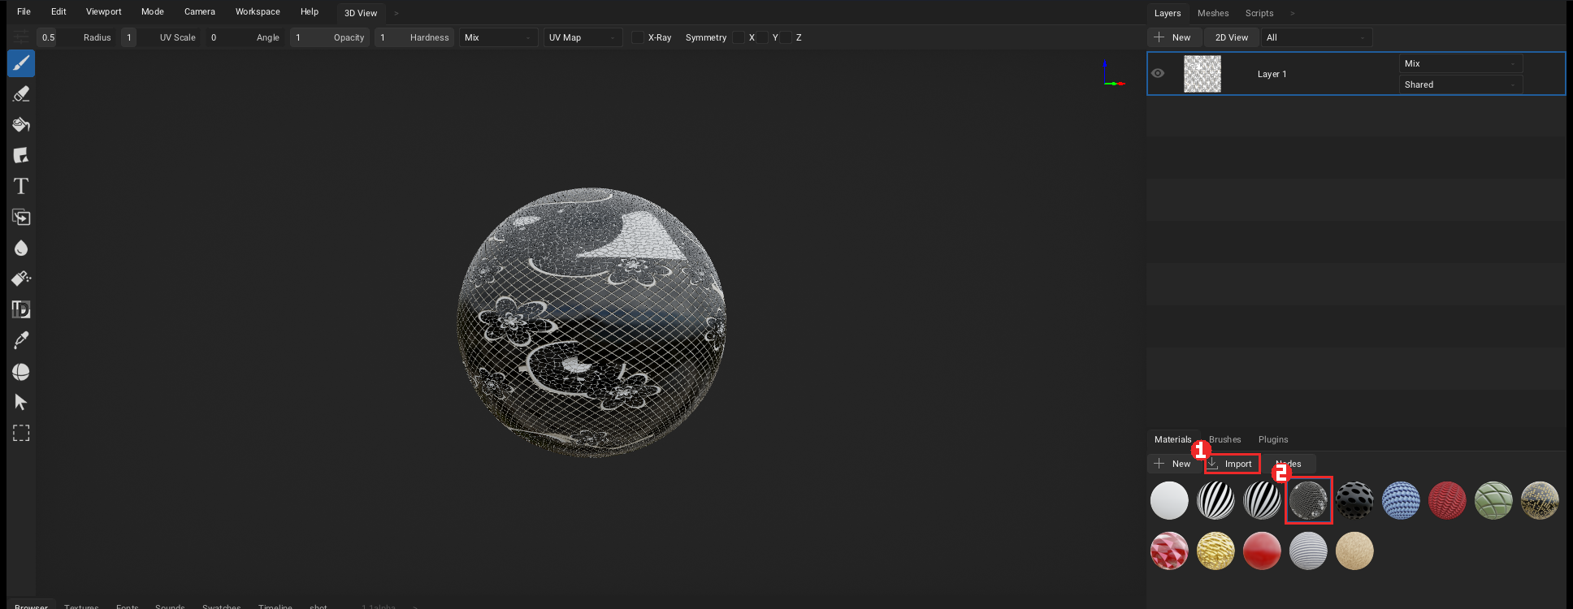Screen dimensions: 1573x609
Task: Switch to the Meshes tab
Action: pyautogui.click(x=1213, y=13)
